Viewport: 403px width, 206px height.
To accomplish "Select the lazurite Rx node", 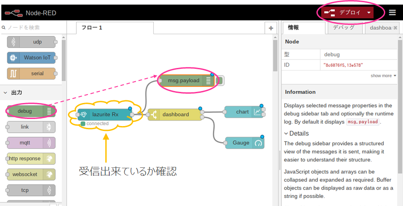I will click(105, 115).
